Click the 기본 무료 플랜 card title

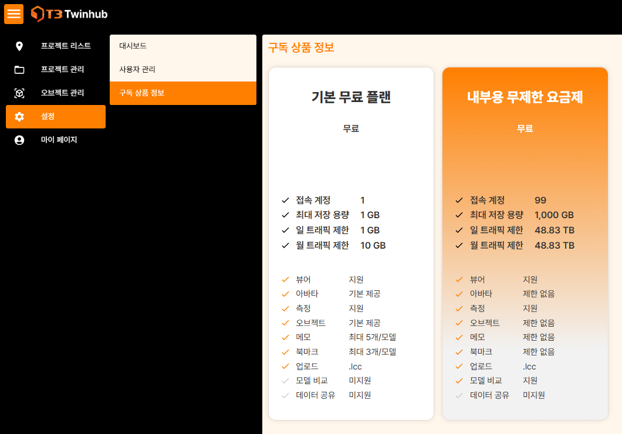point(351,97)
